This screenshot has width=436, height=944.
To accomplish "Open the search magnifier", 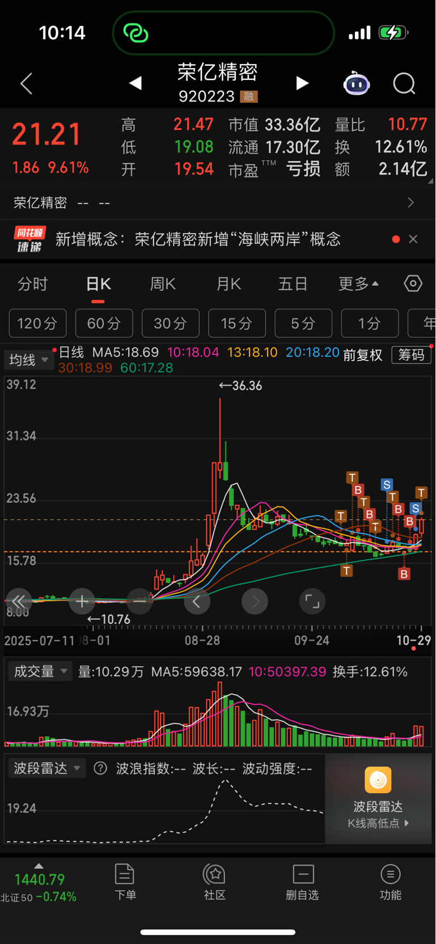I will coord(404,83).
